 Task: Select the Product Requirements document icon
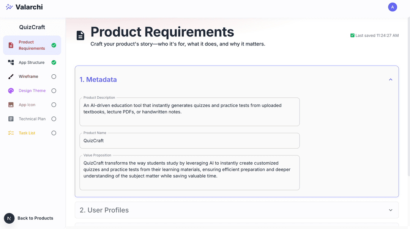coord(11,45)
